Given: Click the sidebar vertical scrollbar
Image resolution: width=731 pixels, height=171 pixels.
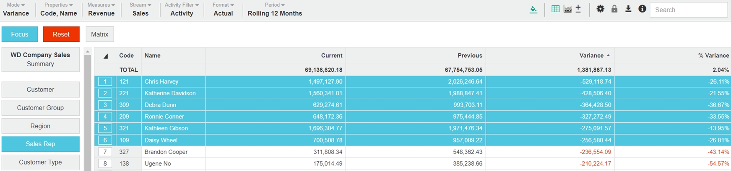Looking at the screenshot, I should tap(88, 113).
